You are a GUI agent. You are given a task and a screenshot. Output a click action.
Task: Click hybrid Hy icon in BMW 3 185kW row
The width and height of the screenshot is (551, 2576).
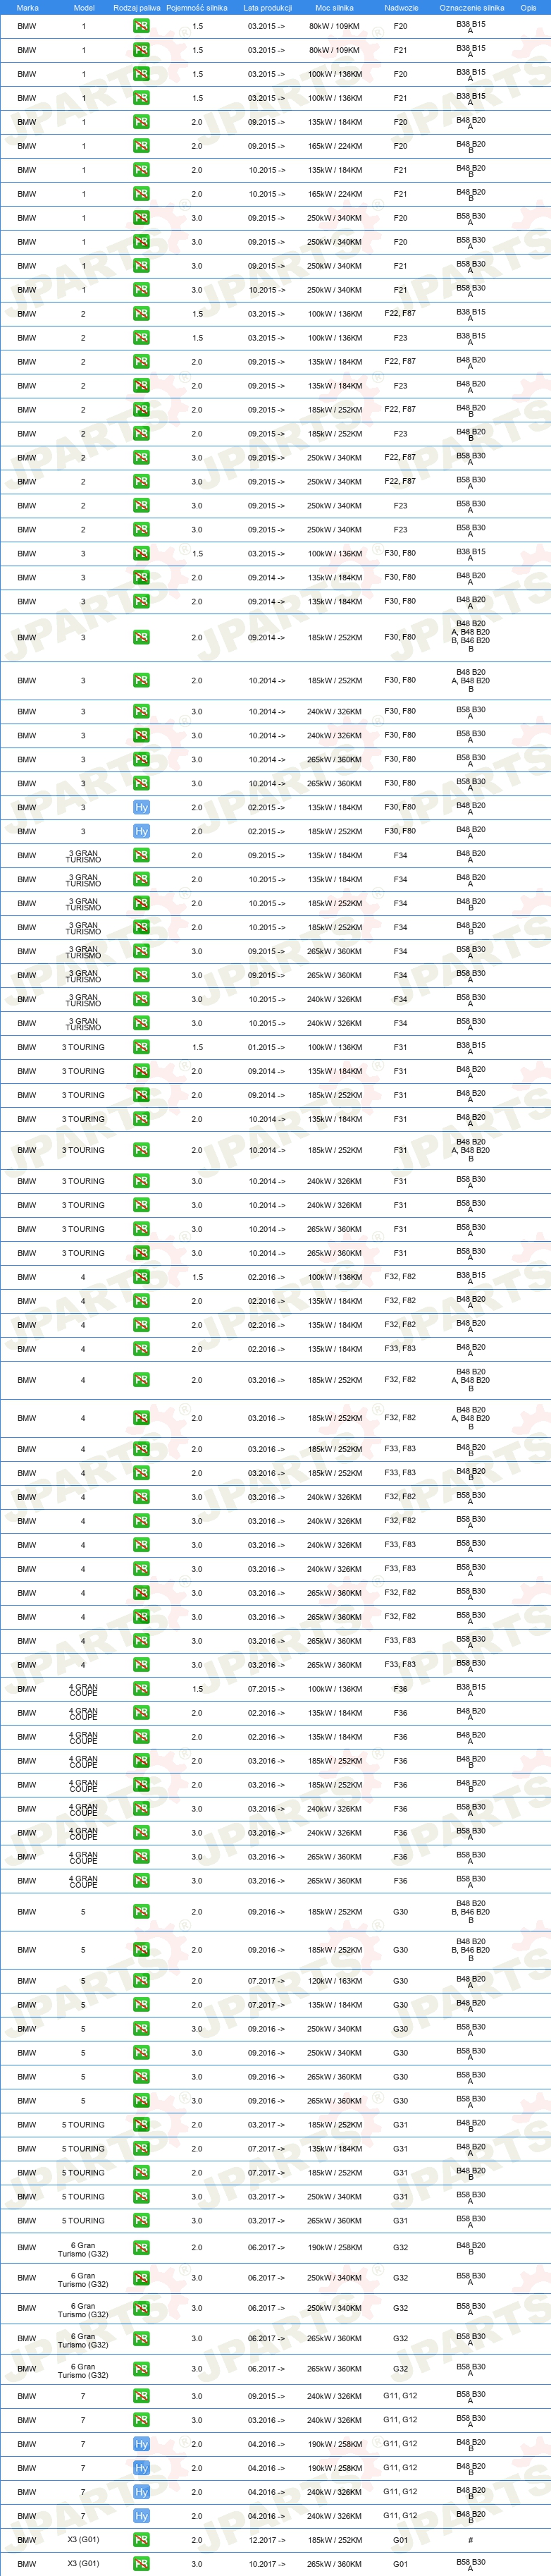click(141, 831)
